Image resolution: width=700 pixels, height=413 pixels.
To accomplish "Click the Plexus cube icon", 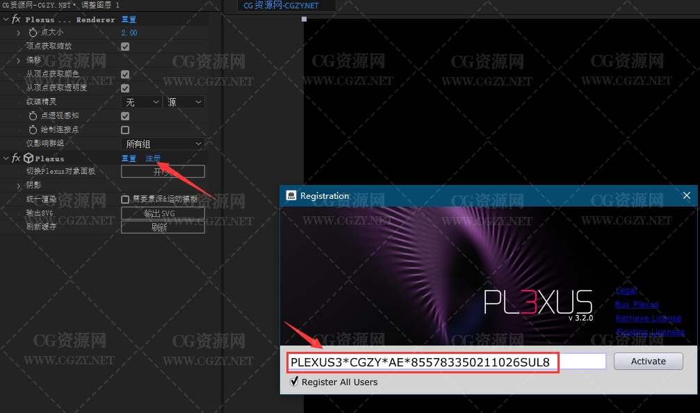I will click(x=29, y=159).
